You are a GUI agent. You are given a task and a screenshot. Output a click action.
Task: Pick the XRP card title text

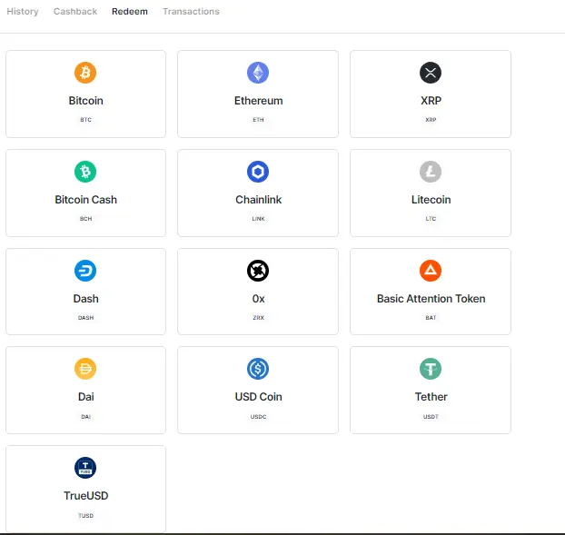(x=431, y=101)
